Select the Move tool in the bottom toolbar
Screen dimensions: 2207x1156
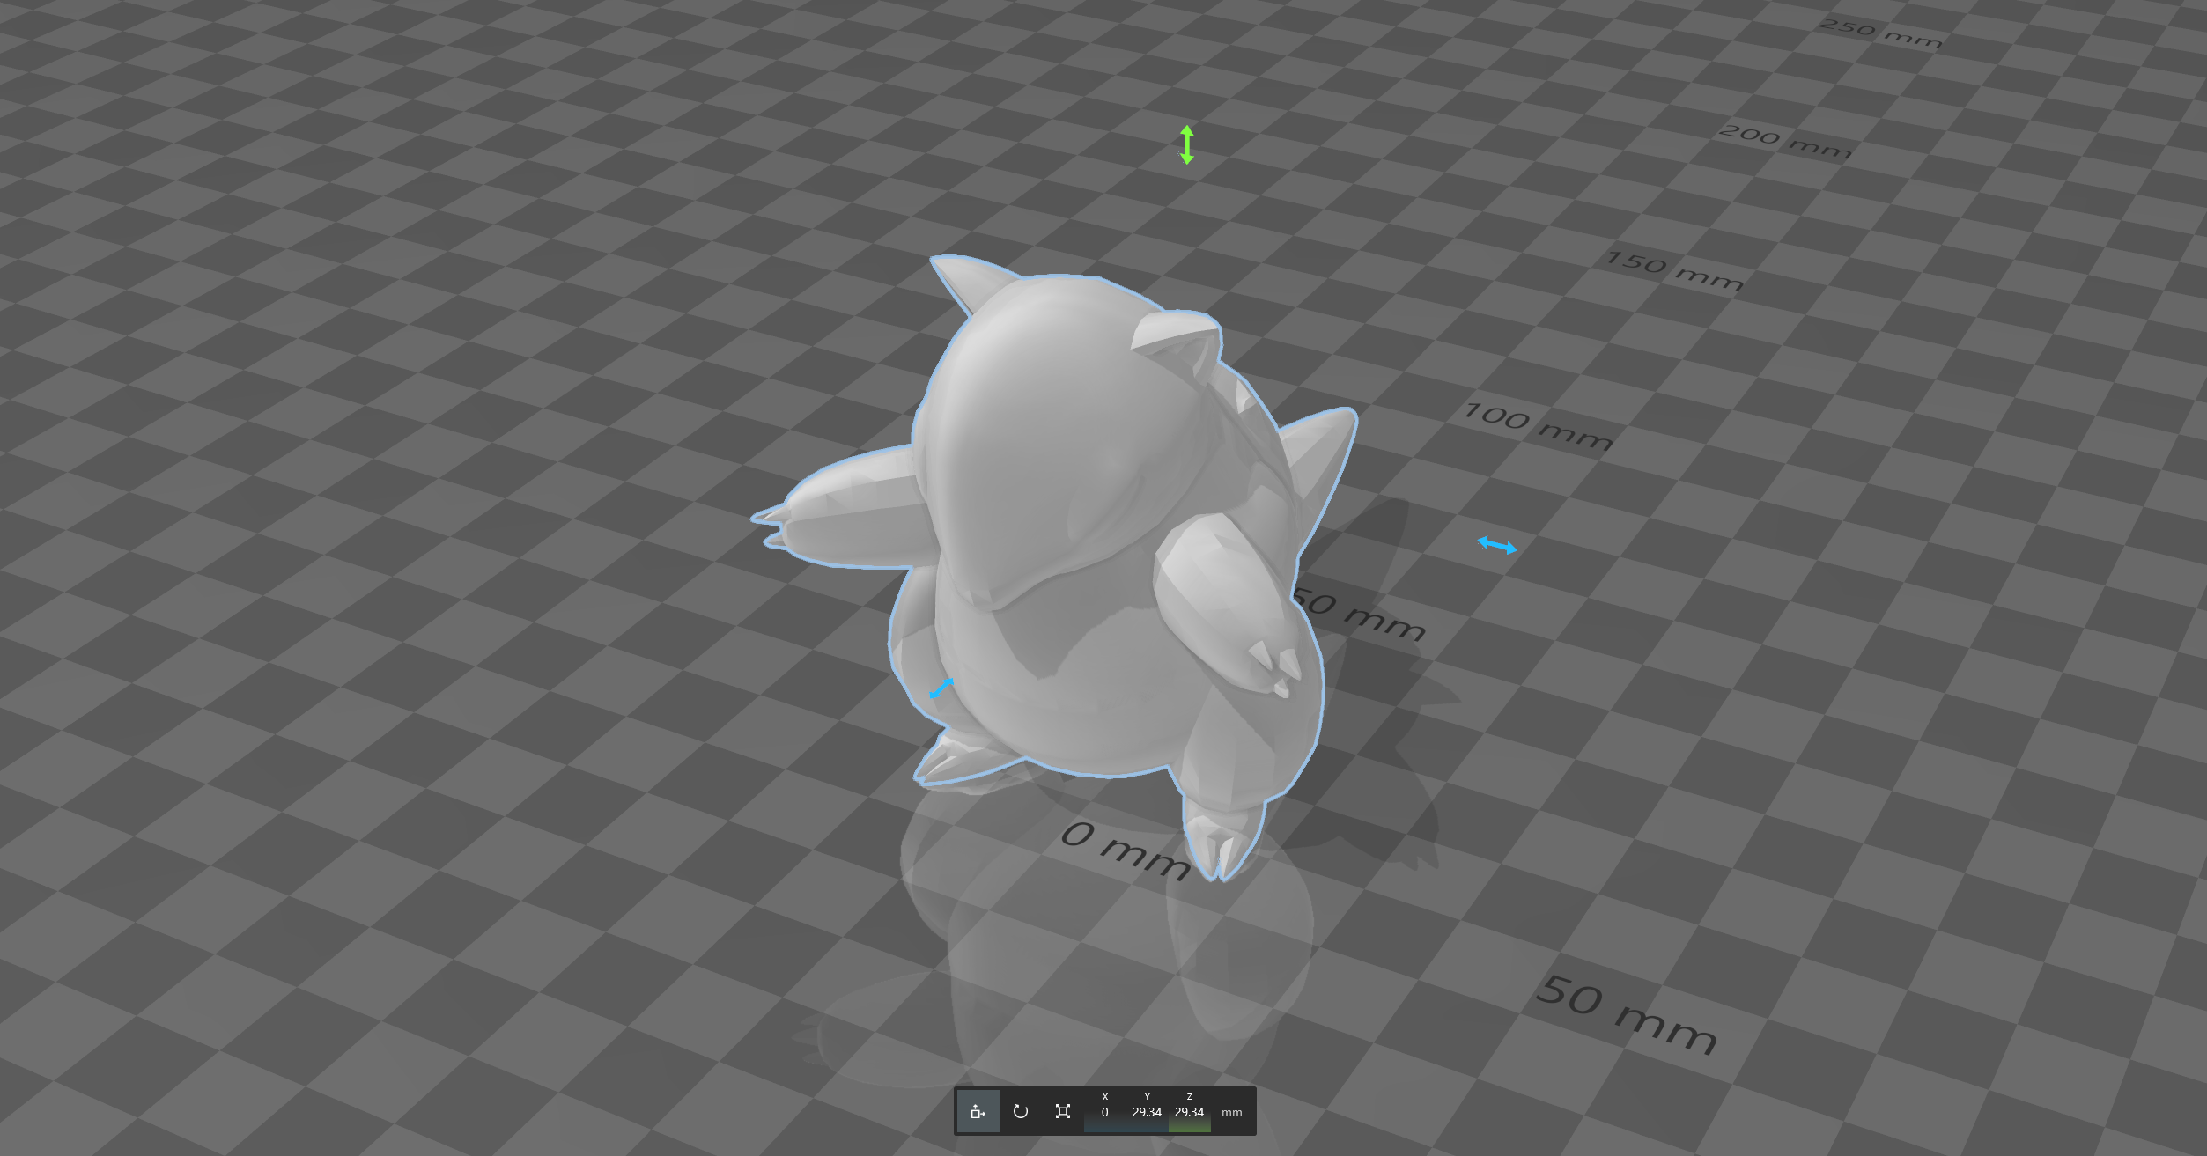pyautogui.click(x=978, y=1111)
